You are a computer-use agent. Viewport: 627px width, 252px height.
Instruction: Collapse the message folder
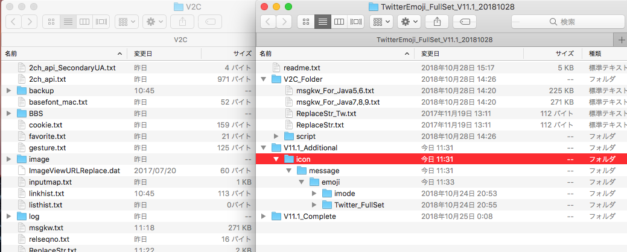coord(289,171)
